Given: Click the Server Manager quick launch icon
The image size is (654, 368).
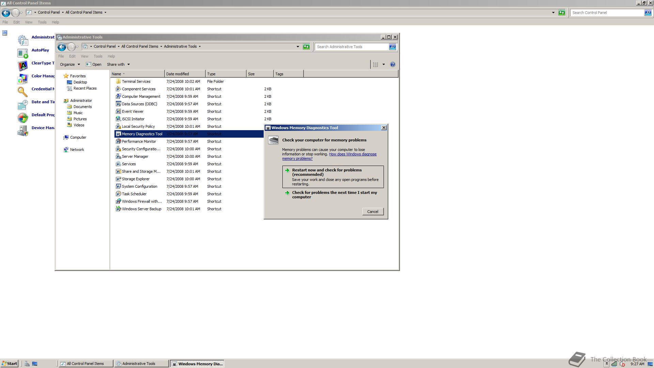Looking at the screenshot, I should pos(27,364).
